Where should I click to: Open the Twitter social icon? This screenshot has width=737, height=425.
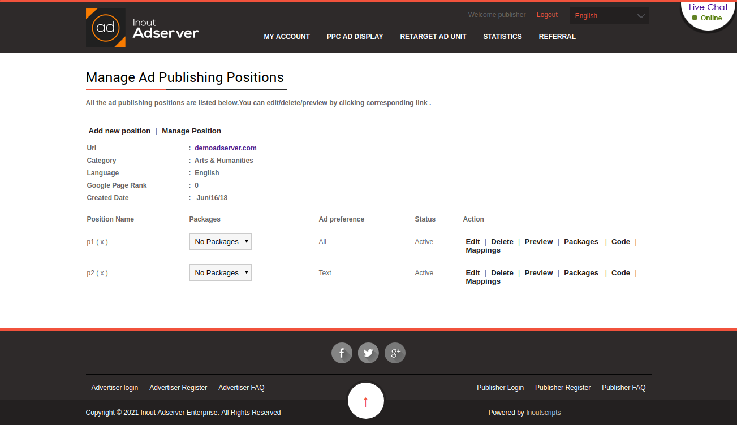[x=368, y=353]
